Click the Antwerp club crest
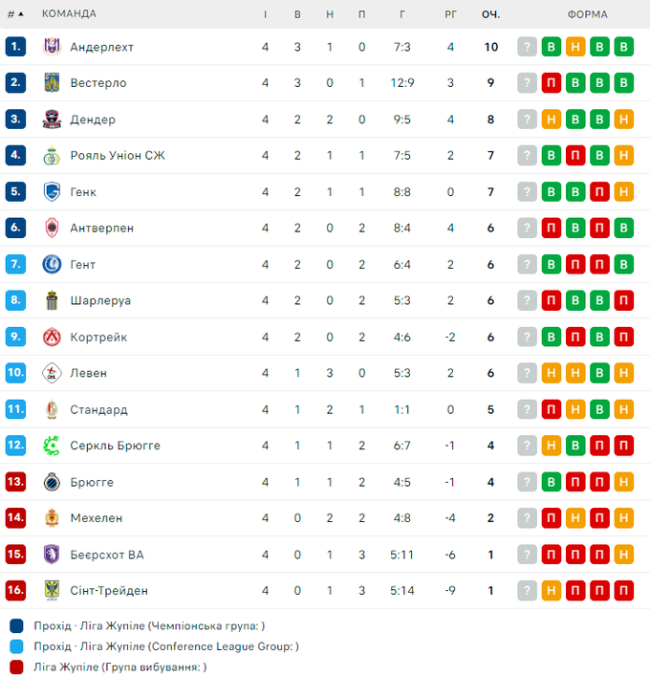This screenshot has height=677, width=650. pyautogui.click(x=52, y=229)
